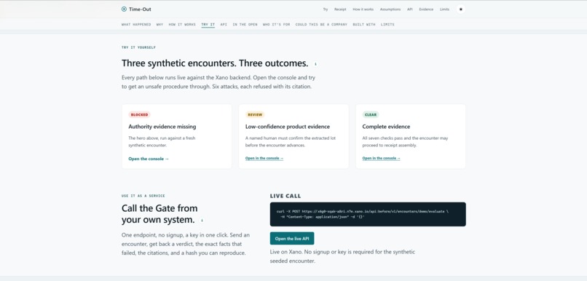The image size is (587, 281).
Task: Click the 'USE IT AS A SERVICE' label
Action: [x=143, y=196]
